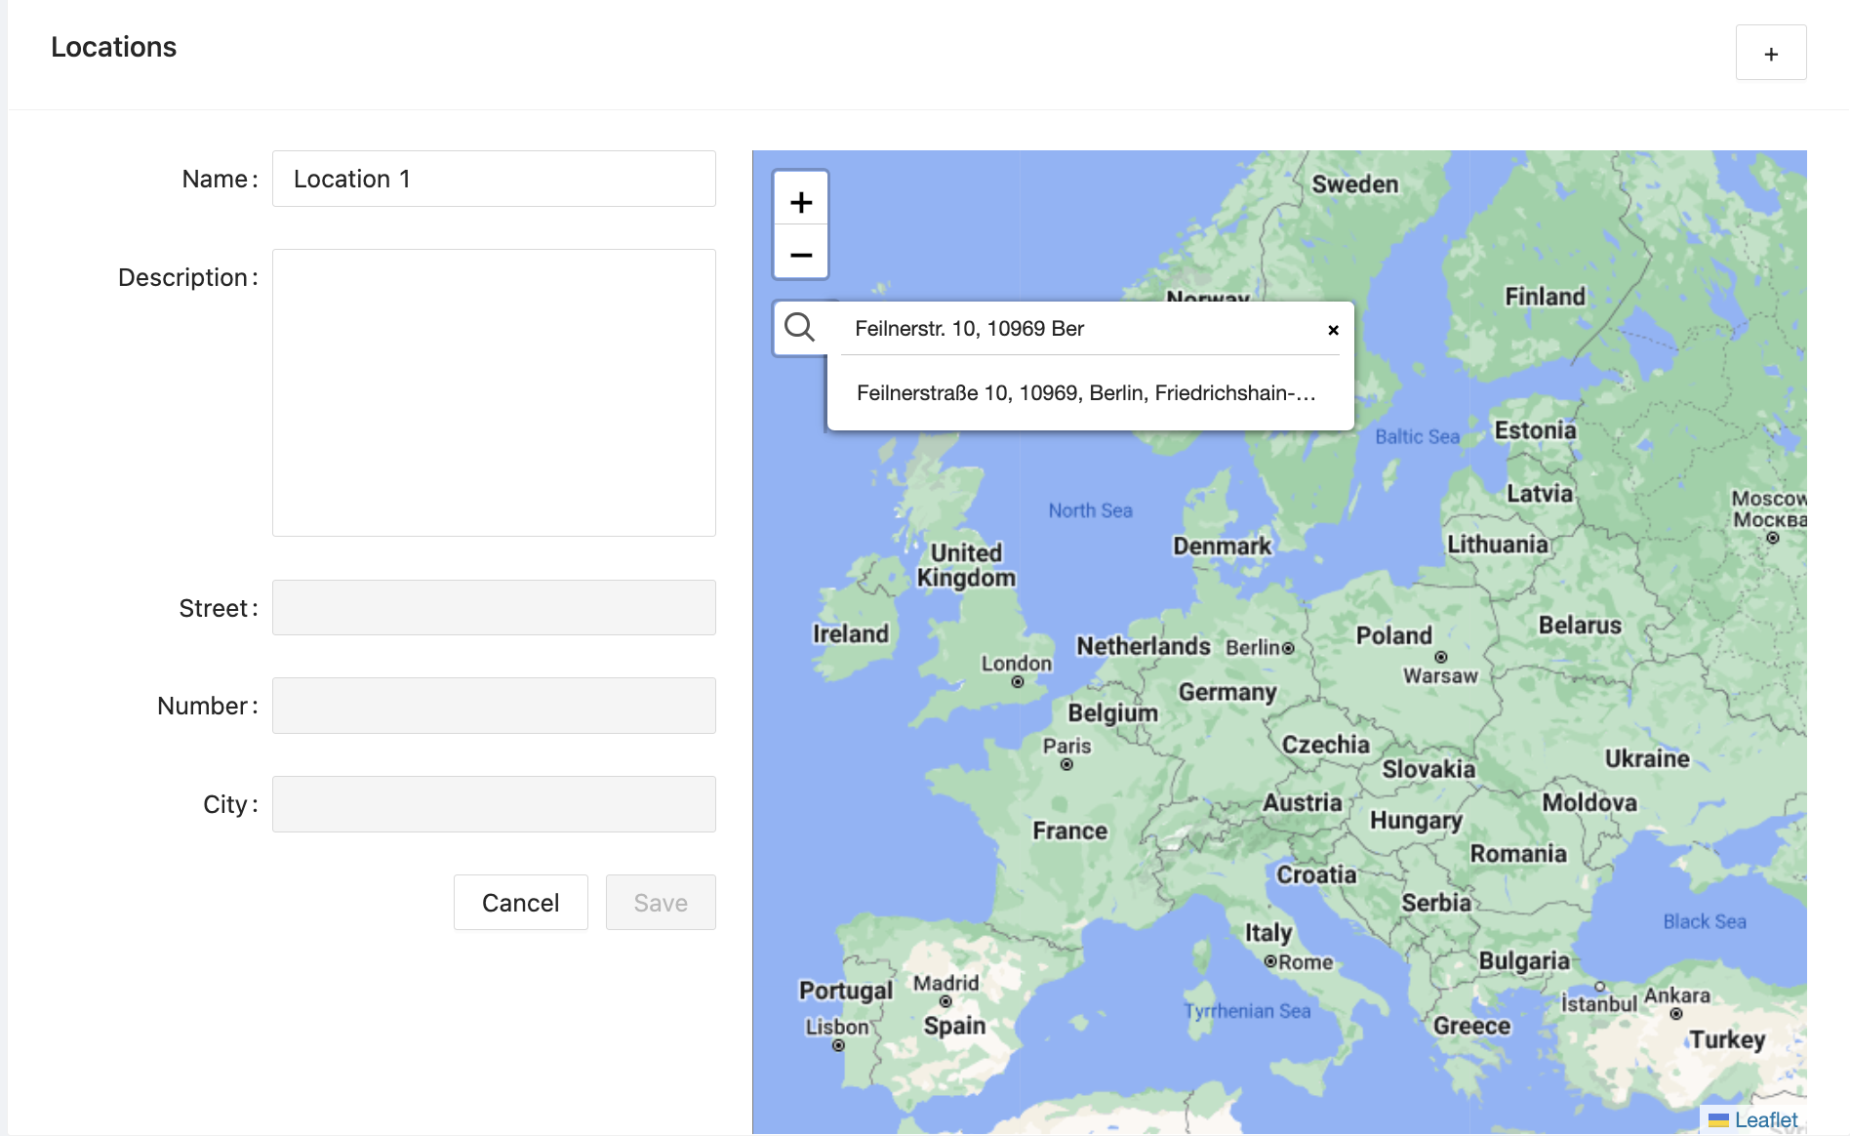Click the Warsaw marker on the map

pos(1441,657)
